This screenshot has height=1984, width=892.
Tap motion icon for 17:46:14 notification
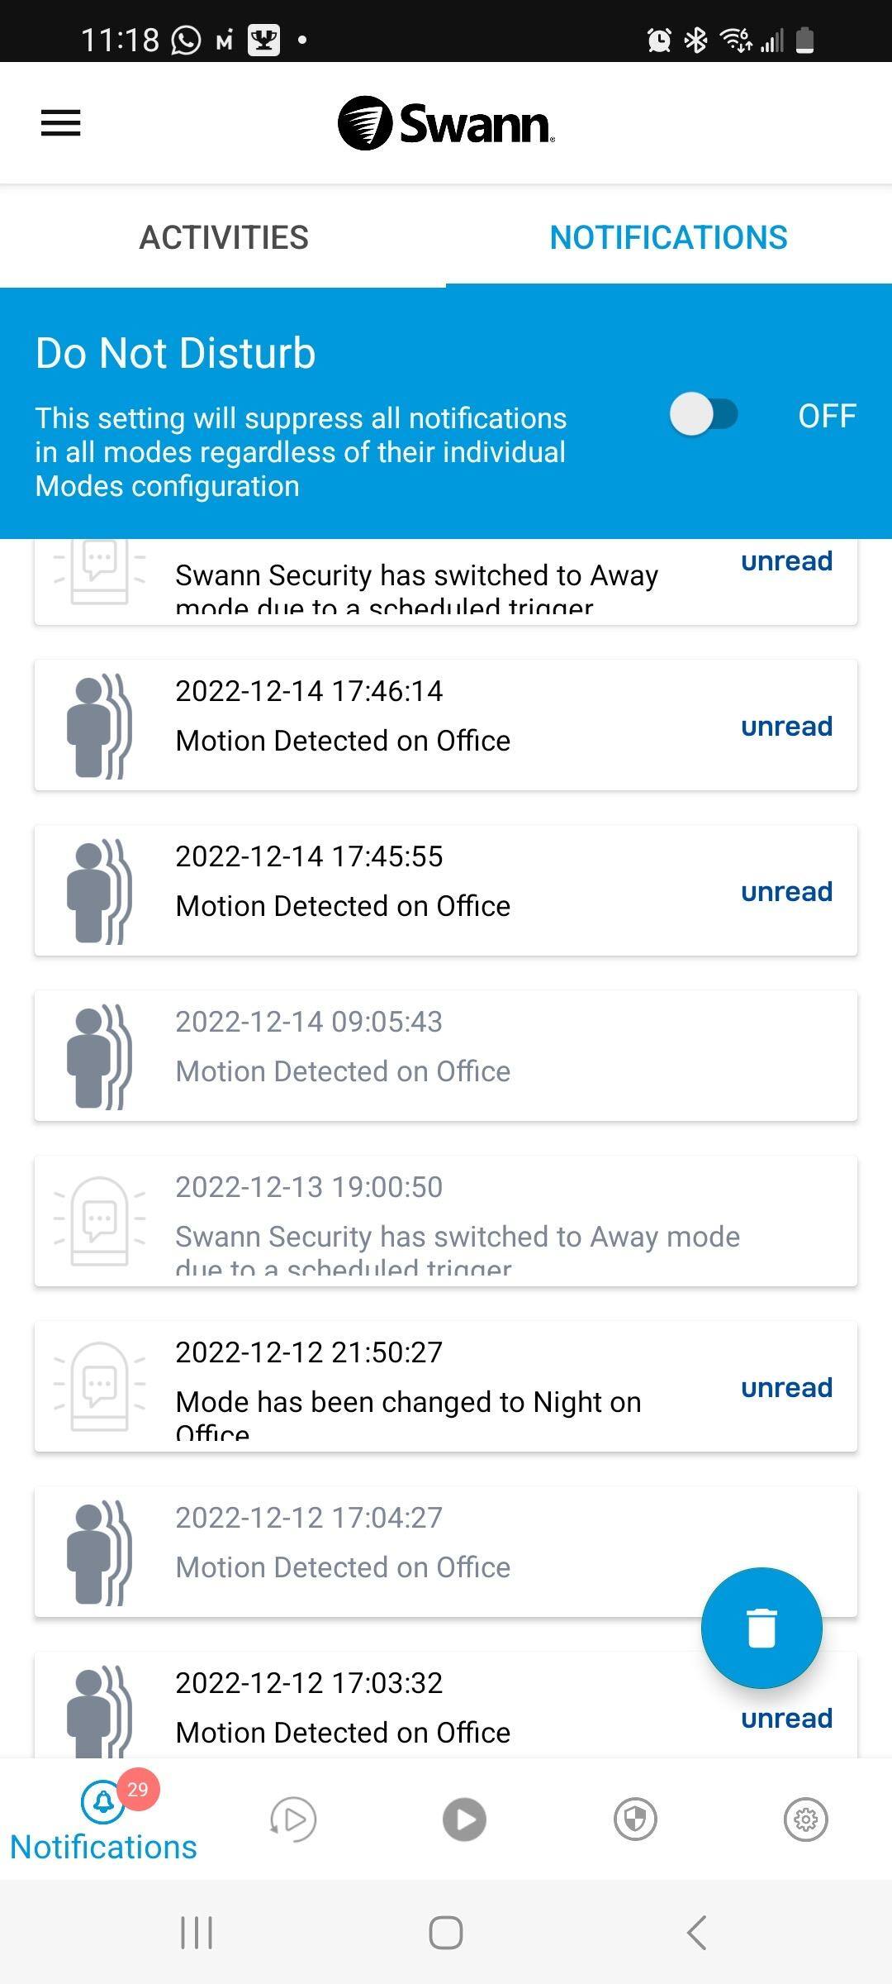point(99,726)
